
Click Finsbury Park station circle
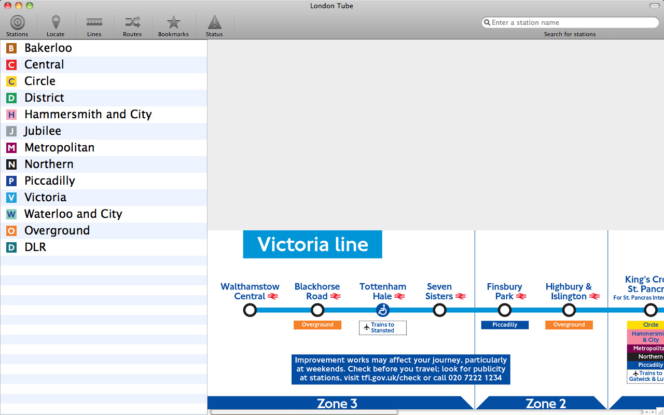click(504, 310)
